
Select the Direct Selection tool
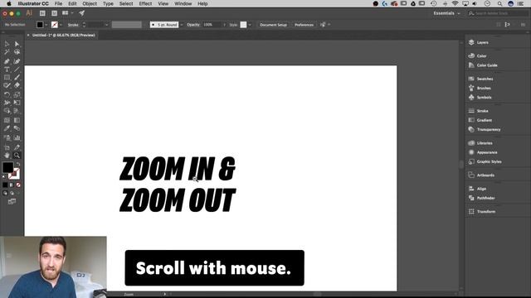(x=17, y=44)
